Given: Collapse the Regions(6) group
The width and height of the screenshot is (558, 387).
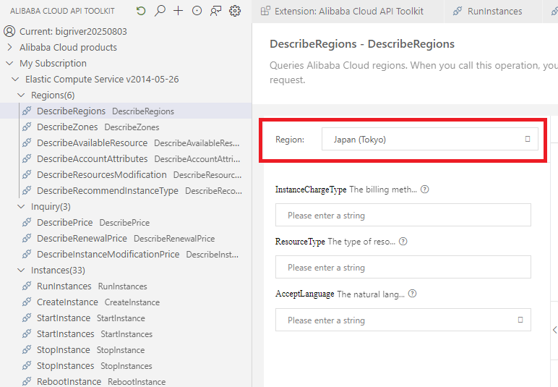Looking at the screenshot, I should (x=21, y=95).
